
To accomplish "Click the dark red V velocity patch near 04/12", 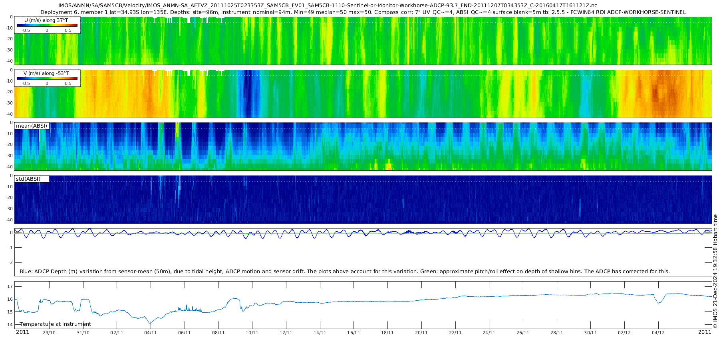I will pos(656,93).
